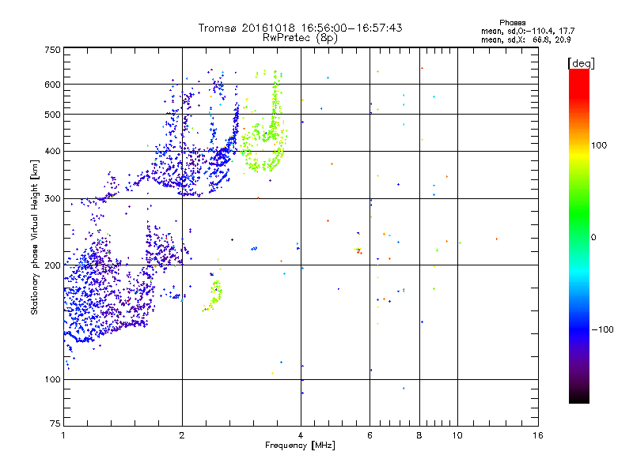Click the '100' colorbar tick label

[x=599, y=145]
